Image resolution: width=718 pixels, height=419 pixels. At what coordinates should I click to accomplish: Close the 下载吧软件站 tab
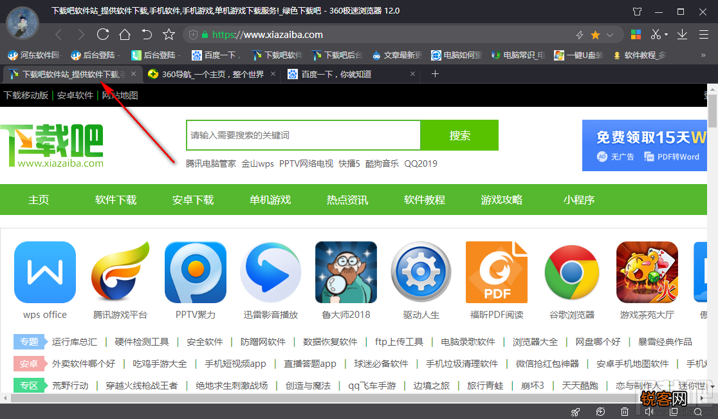tap(133, 74)
